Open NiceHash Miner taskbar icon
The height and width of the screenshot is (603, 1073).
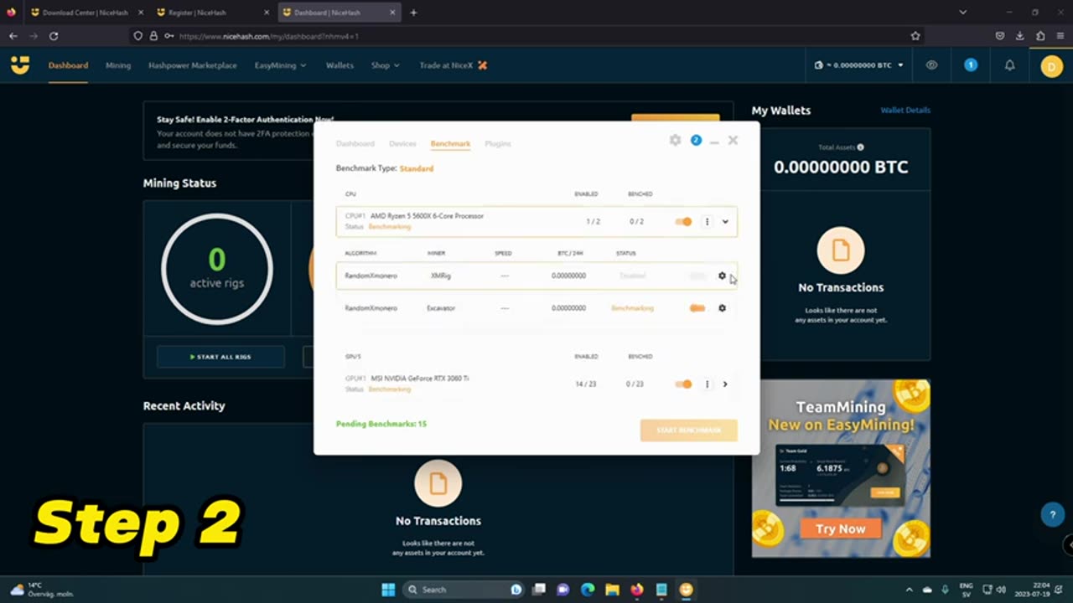pyautogui.click(x=687, y=590)
